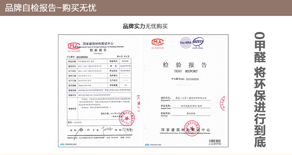Click the barcode A1159740

(215, 142)
